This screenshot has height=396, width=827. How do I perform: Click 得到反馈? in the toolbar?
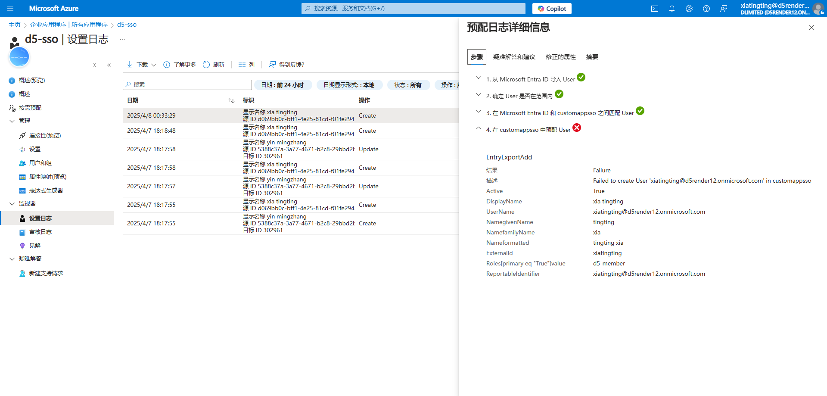[x=286, y=65]
